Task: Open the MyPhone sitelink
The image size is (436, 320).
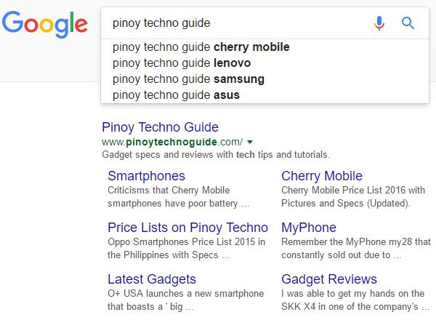Action: 309,228
